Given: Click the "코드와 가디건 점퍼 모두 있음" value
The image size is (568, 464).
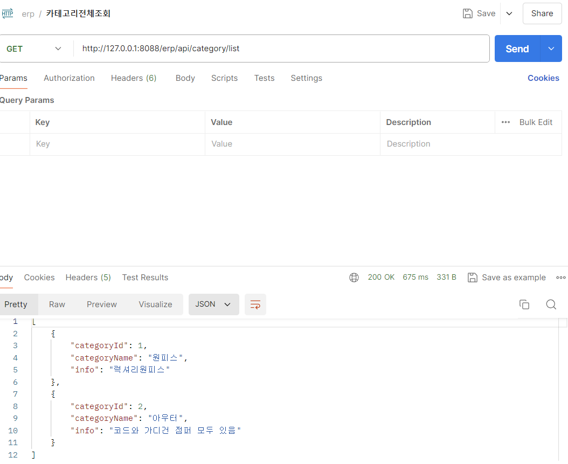Looking at the screenshot, I should (x=175, y=430).
